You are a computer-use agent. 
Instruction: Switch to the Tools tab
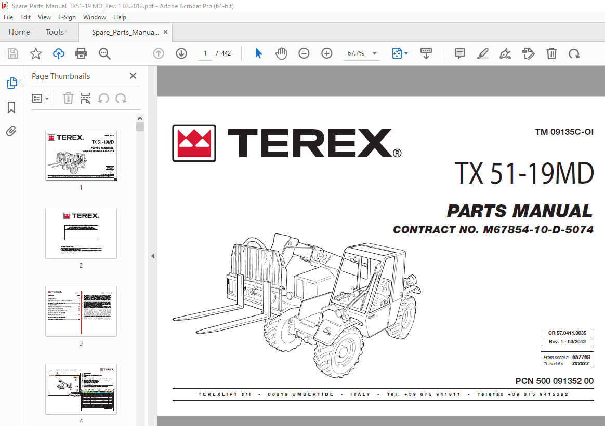pyautogui.click(x=55, y=32)
